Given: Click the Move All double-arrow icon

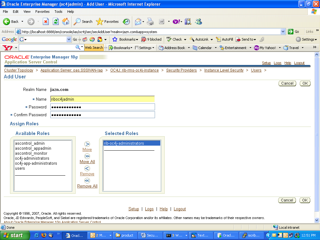Looking at the screenshot, I should 87,156.
